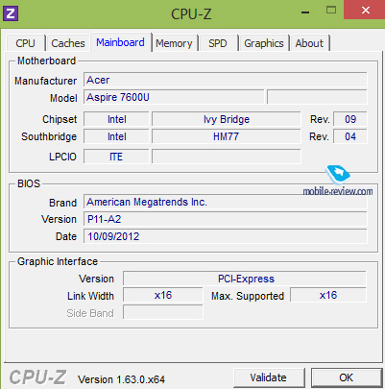Click the Validate button

tap(269, 377)
